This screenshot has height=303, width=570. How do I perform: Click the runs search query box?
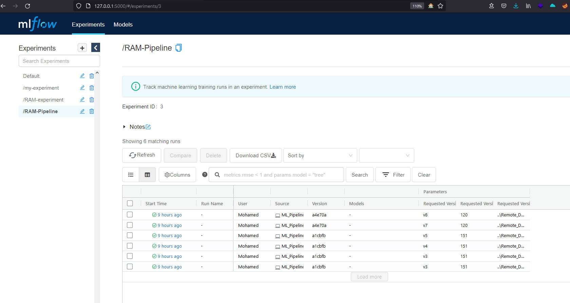[x=276, y=175]
